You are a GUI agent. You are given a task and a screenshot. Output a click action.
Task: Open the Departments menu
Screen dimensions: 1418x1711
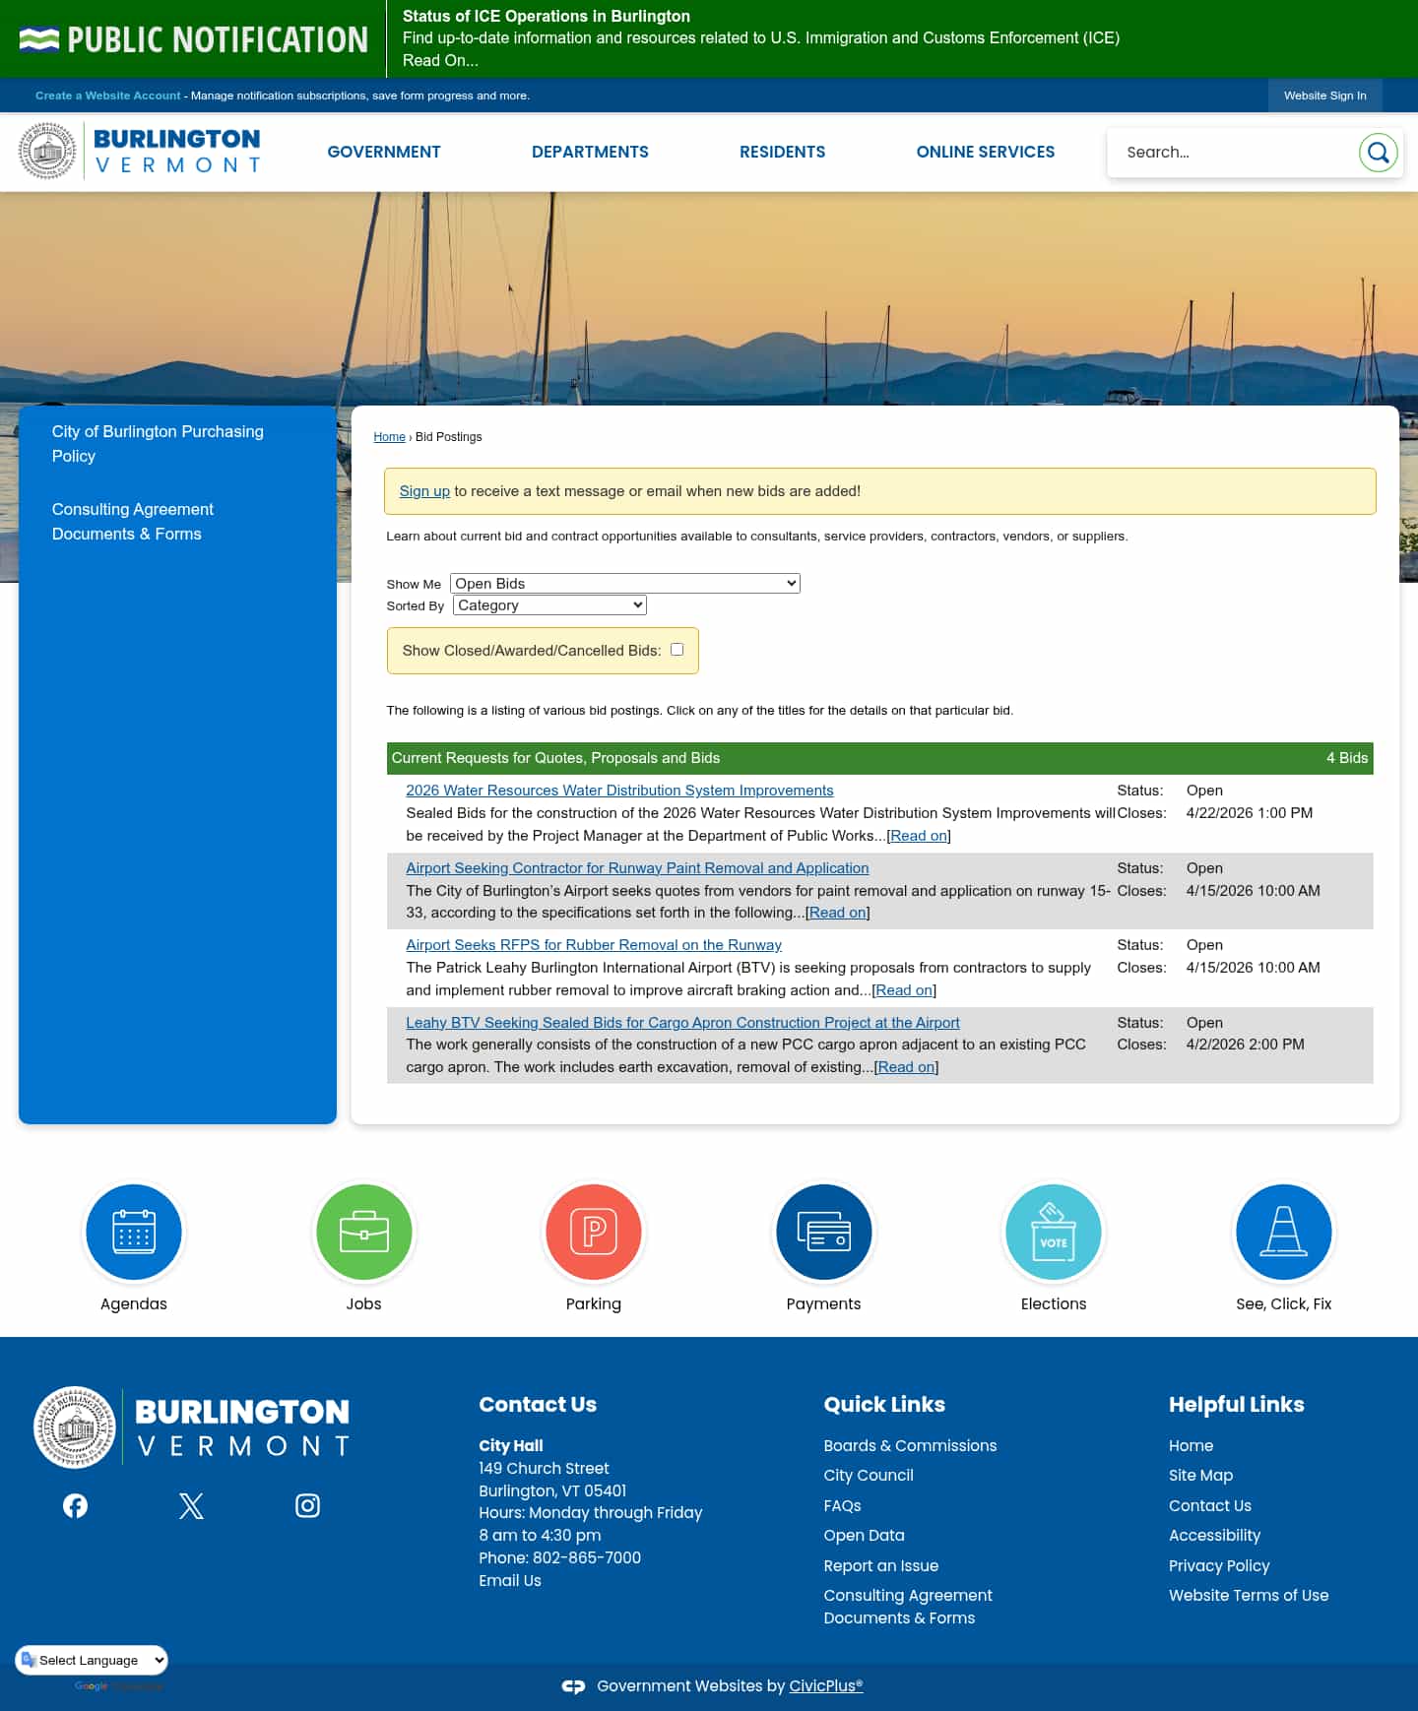[590, 152]
